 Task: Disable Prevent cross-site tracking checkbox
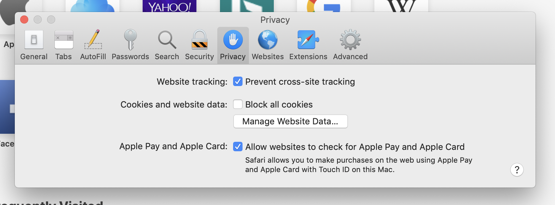click(238, 82)
